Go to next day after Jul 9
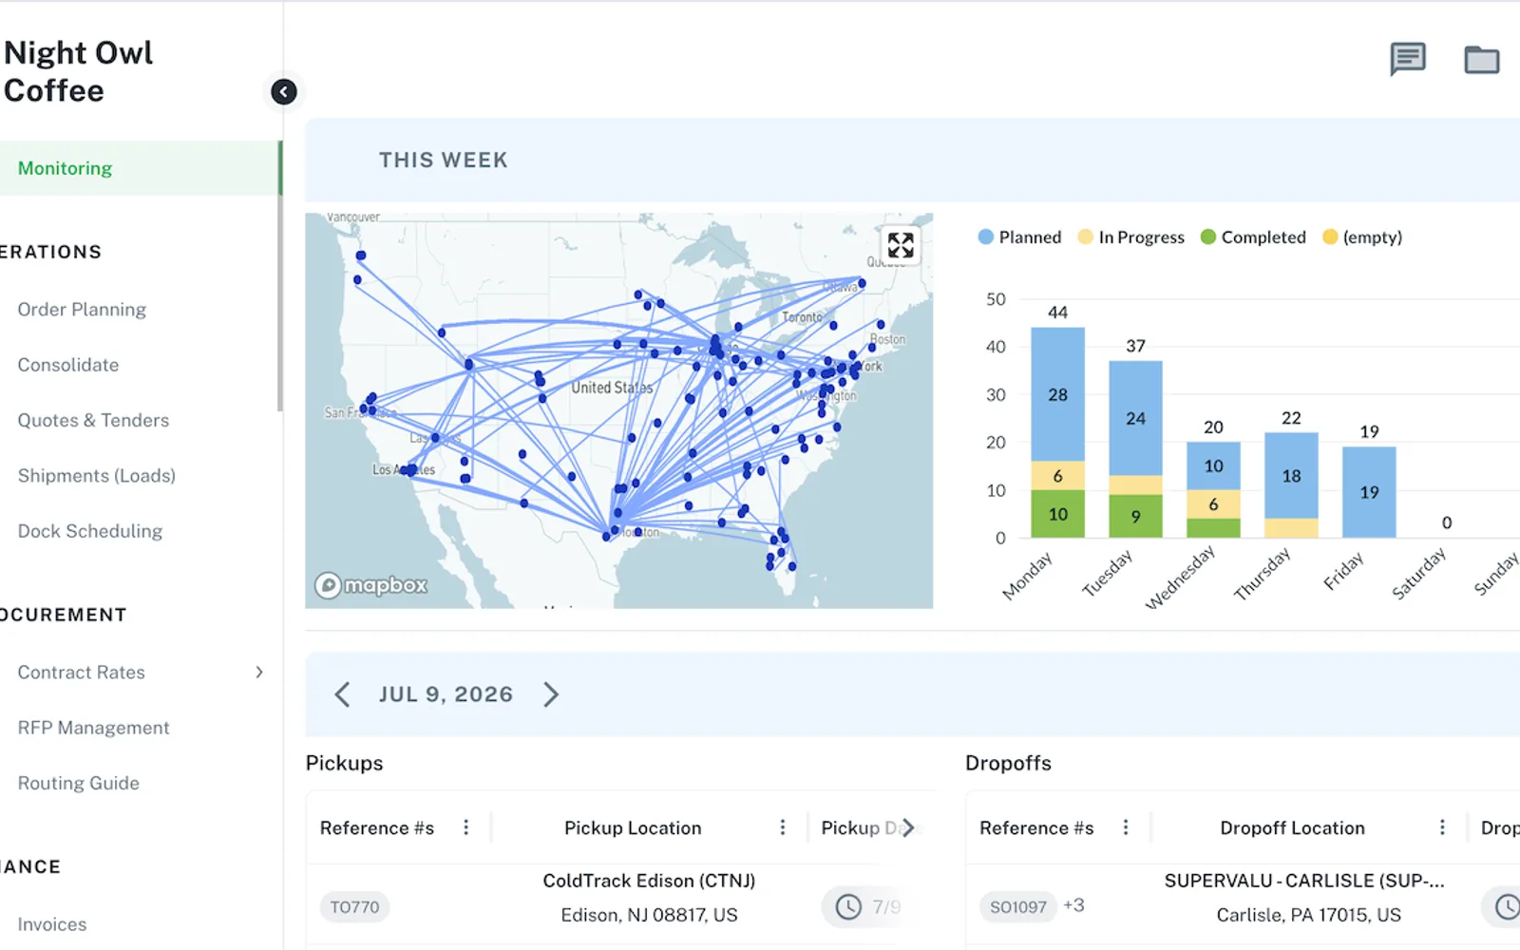This screenshot has height=950, width=1520. click(x=551, y=694)
